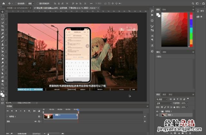Switch to the 色板 (Swatches) tab
Screen dimensions: 206x135
164,10
